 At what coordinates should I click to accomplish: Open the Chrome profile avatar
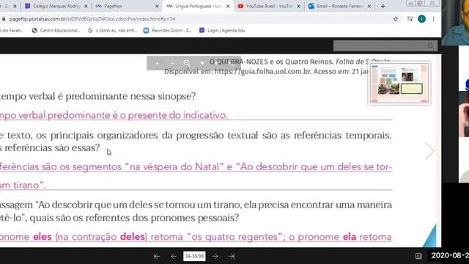click(422, 19)
